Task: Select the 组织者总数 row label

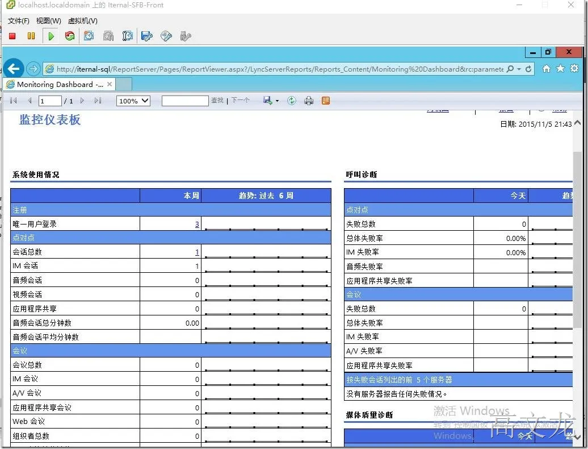Action: 31,436
